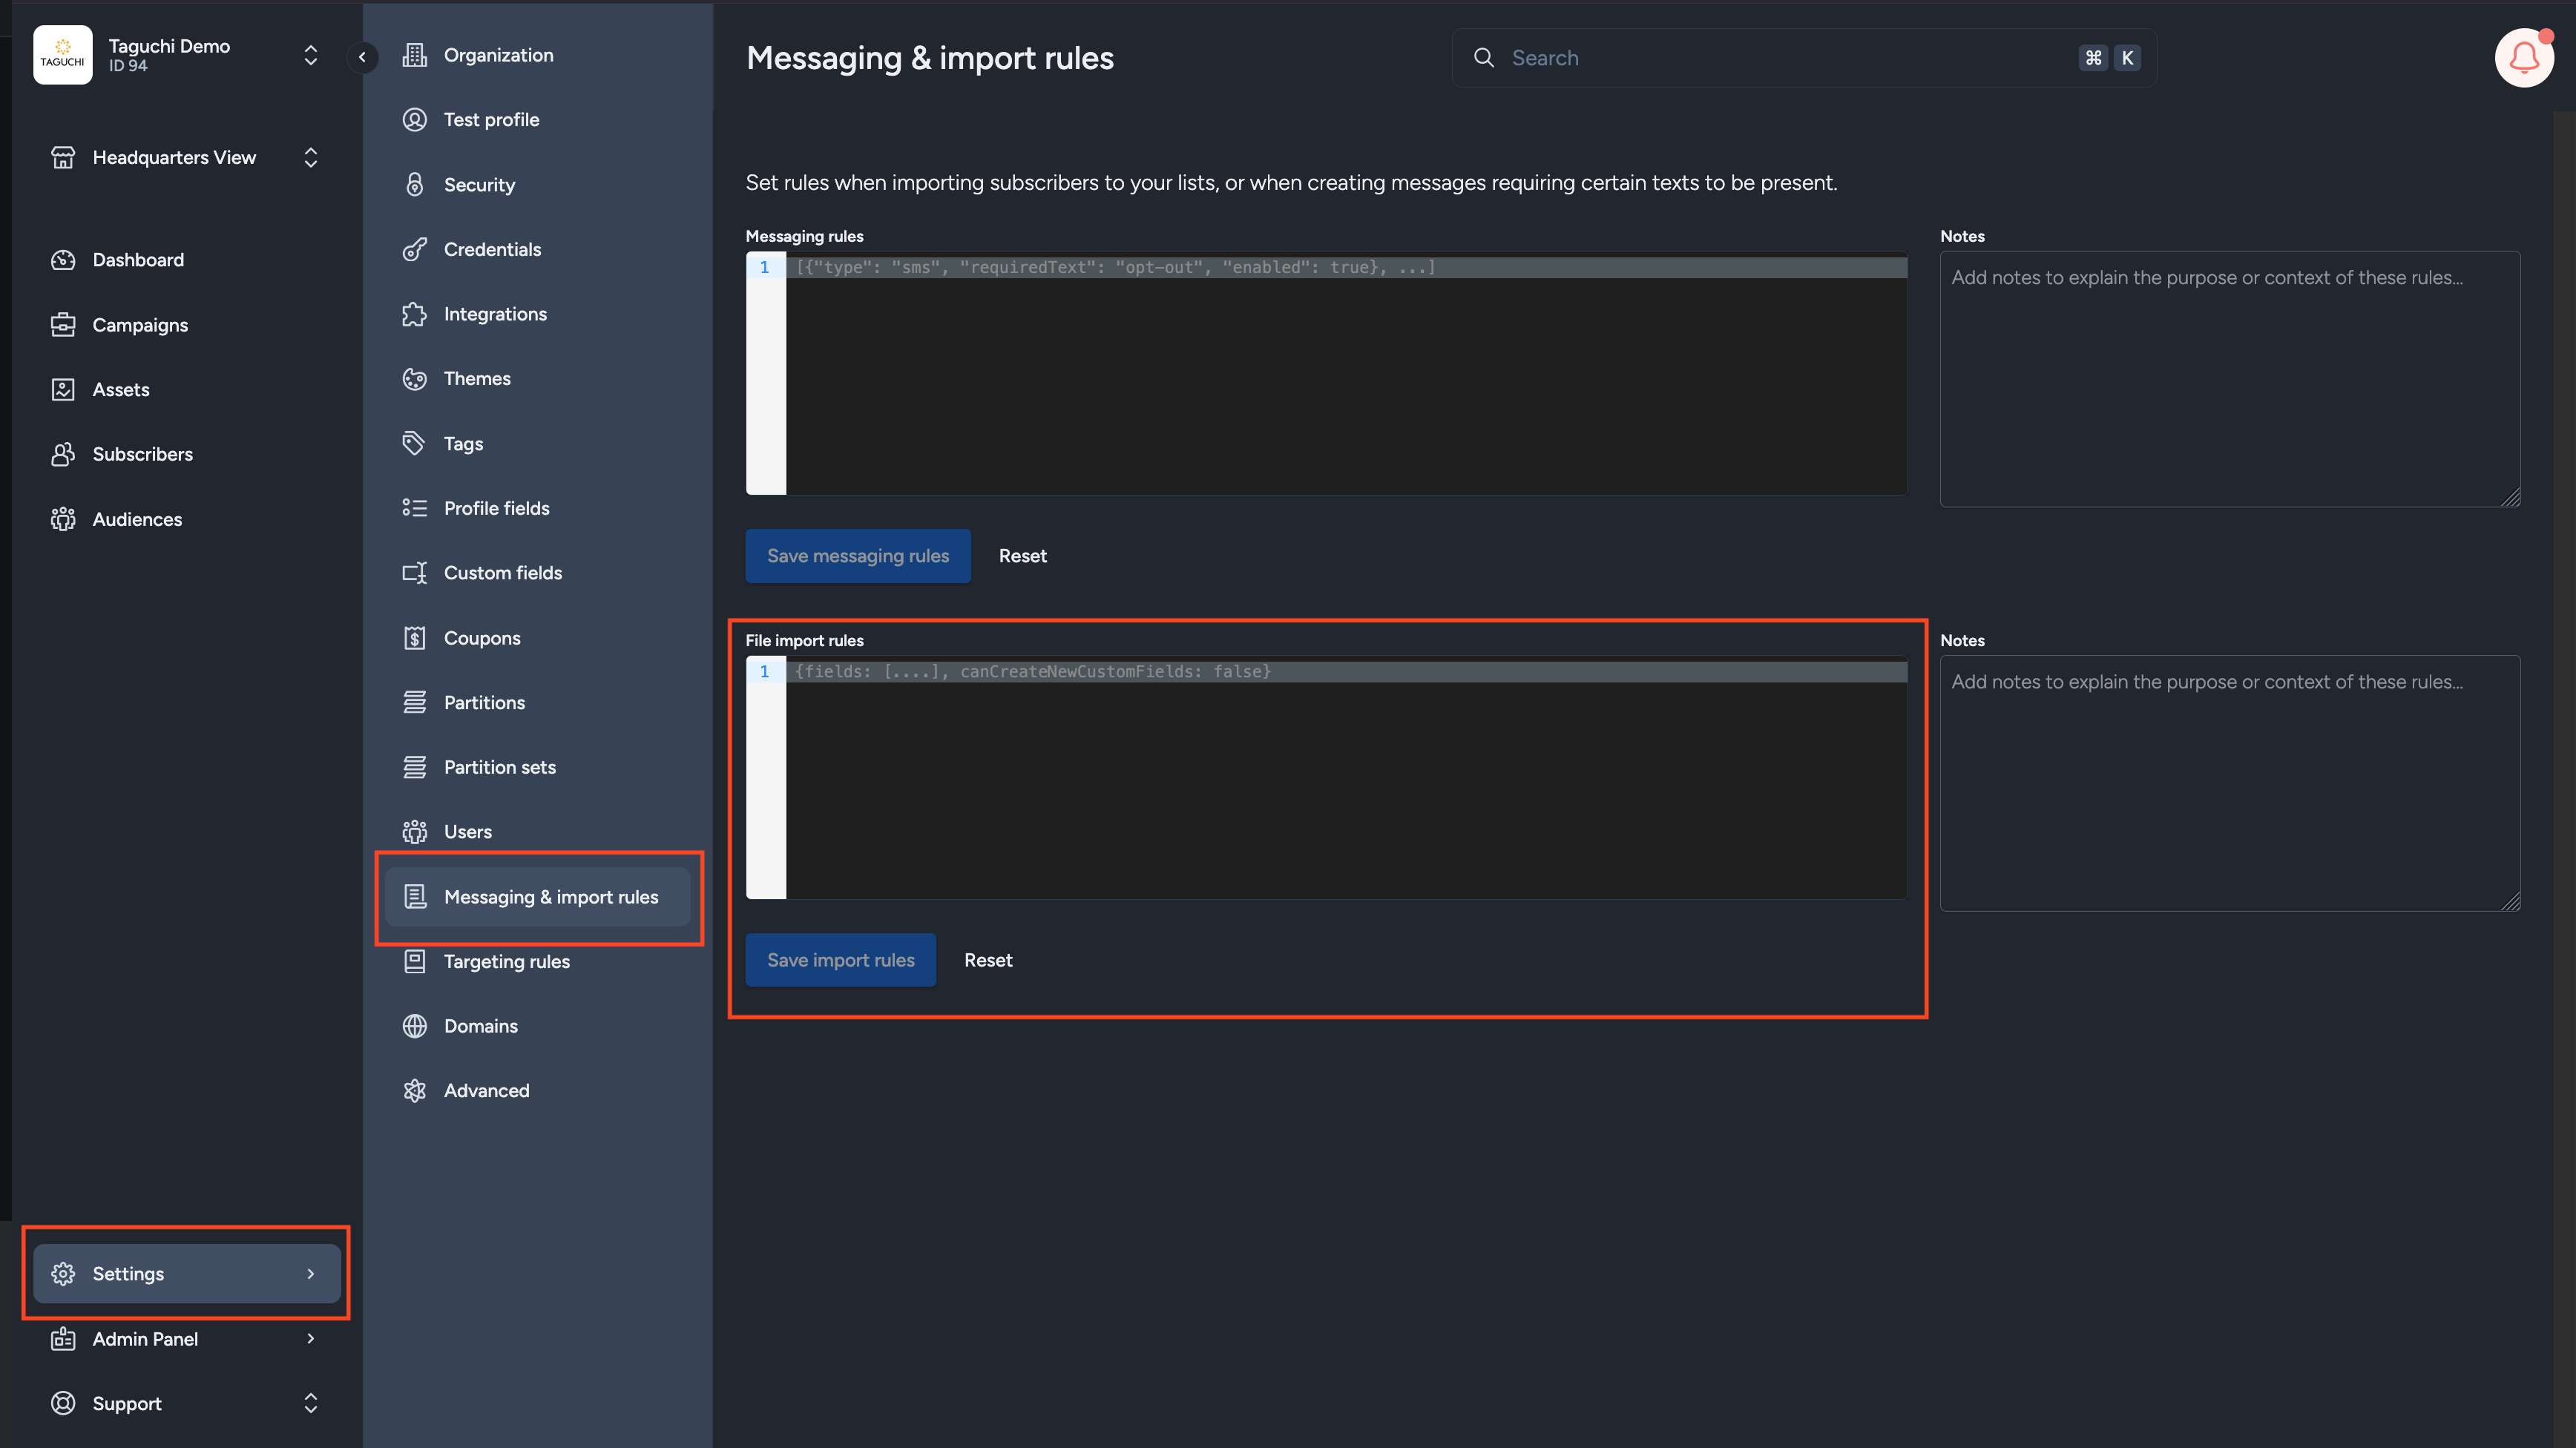The image size is (2576, 1448).
Task: Click the Profile fields list icon
Action: pyautogui.click(x=414, y=508)
